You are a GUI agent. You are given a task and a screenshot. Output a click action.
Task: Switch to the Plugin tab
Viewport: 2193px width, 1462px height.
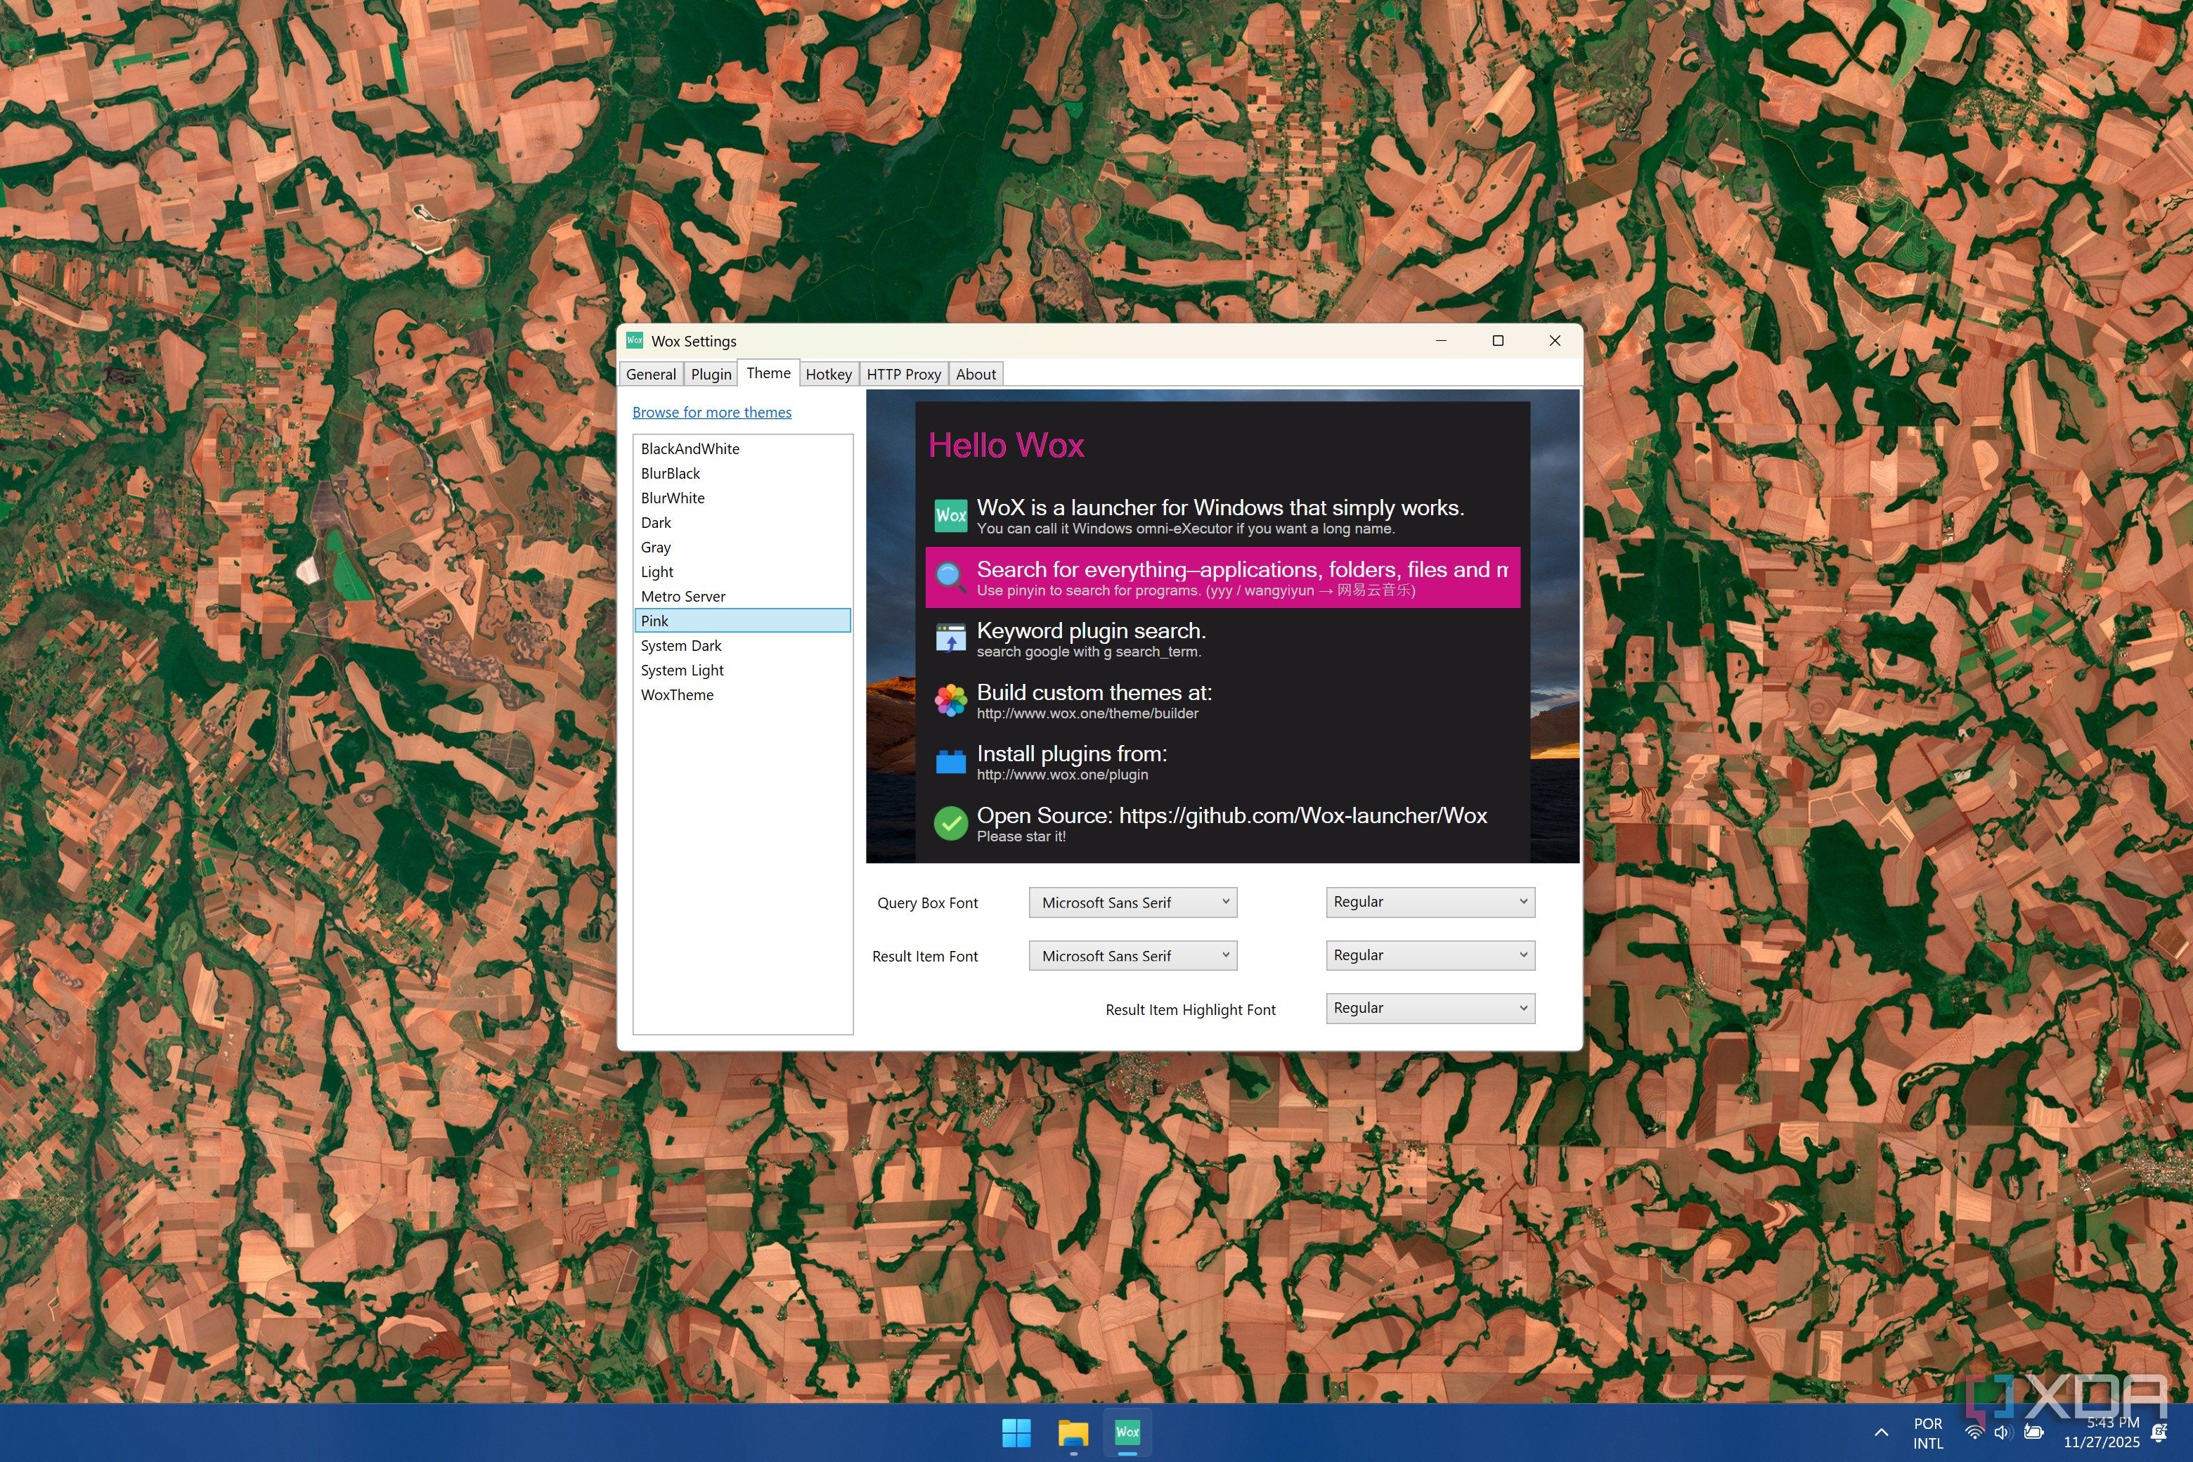tap(711, 374)
